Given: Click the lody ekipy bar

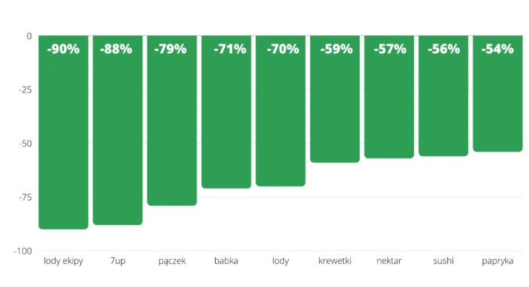Looking at the screenshot, I should click(63, 132).
